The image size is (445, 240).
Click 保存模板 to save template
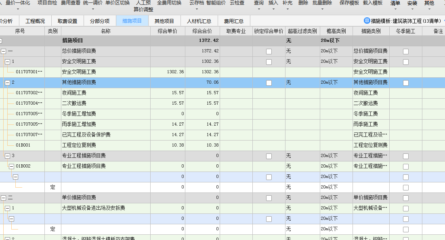point(349,3)
